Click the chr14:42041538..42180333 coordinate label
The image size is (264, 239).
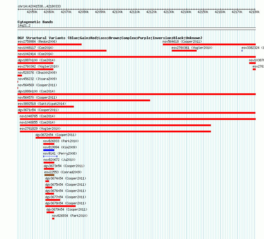[x=39, y=6]
